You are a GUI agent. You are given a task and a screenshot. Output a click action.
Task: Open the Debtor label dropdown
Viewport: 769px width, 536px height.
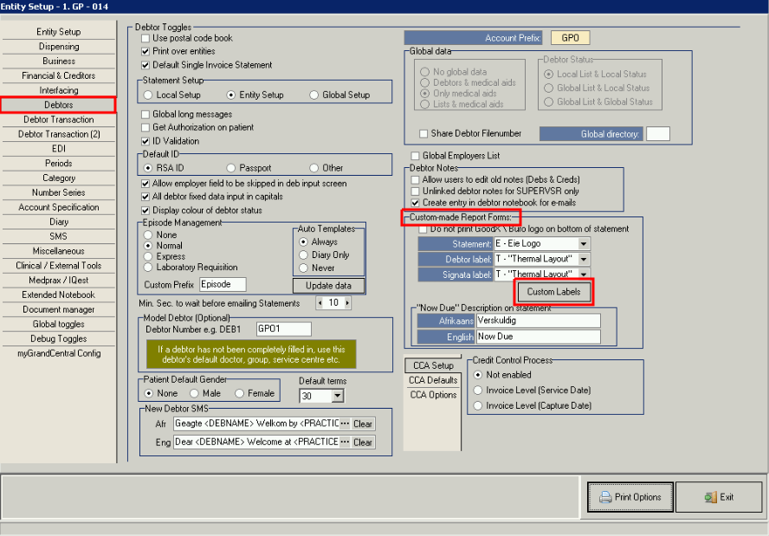coord(584,259)
